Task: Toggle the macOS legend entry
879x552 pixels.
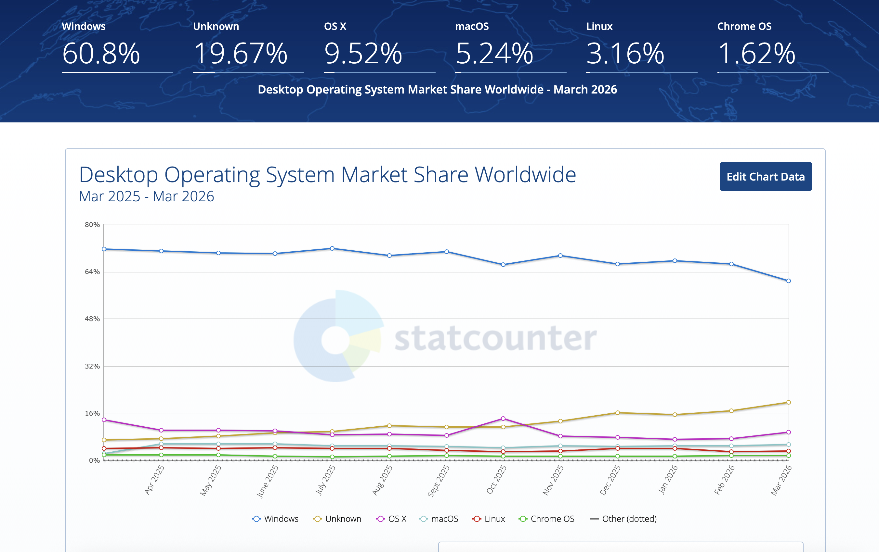Action: (439, 519)
